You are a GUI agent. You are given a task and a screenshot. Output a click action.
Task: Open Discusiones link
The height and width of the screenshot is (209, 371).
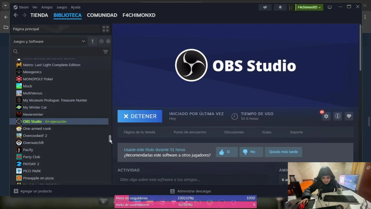234,132
